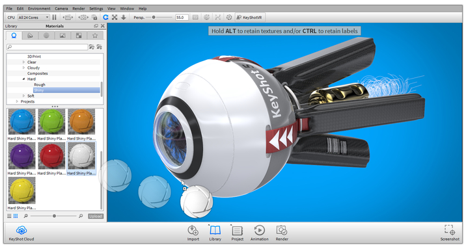
Task: Open the Textures library tab
Action: 79,36
